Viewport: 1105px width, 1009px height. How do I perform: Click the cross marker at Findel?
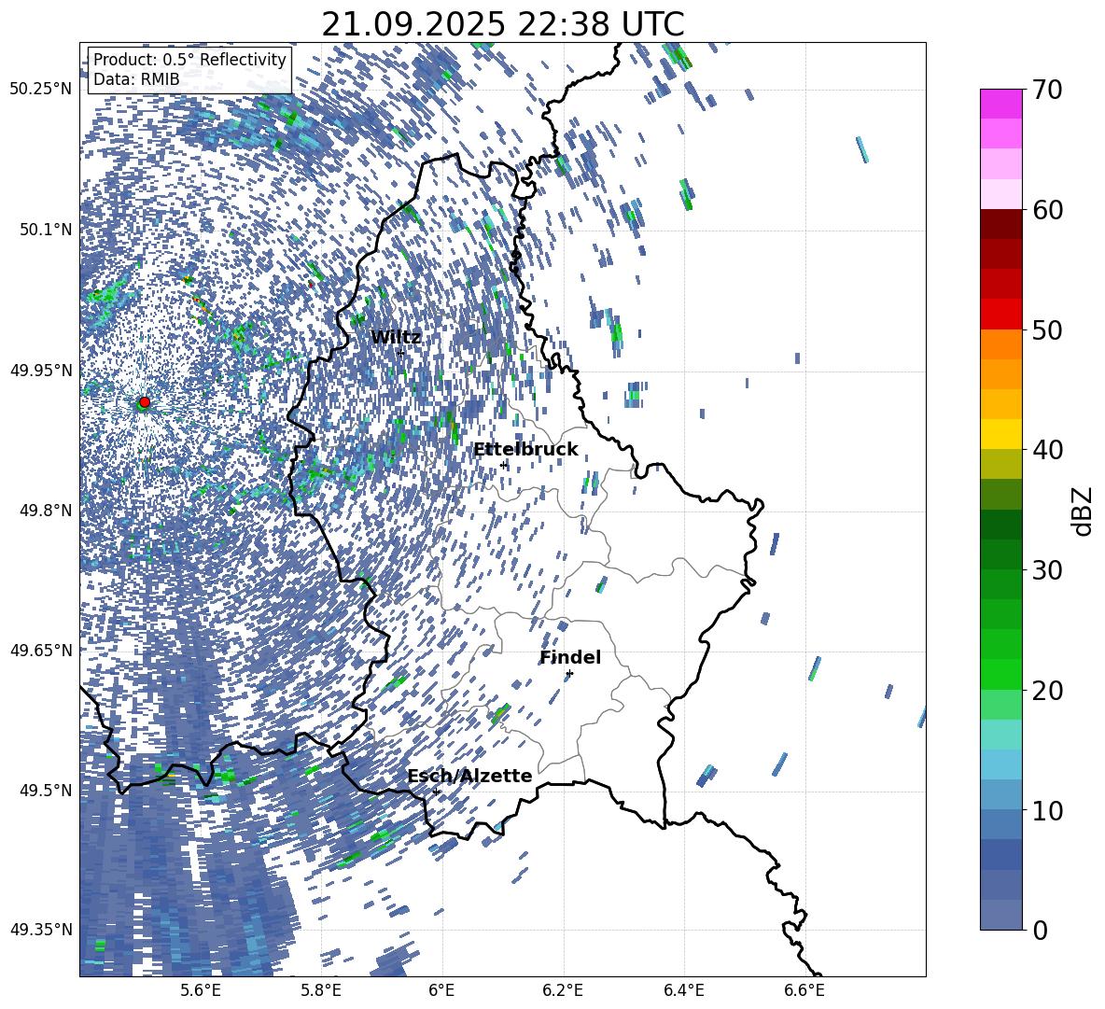coord(569,674)
